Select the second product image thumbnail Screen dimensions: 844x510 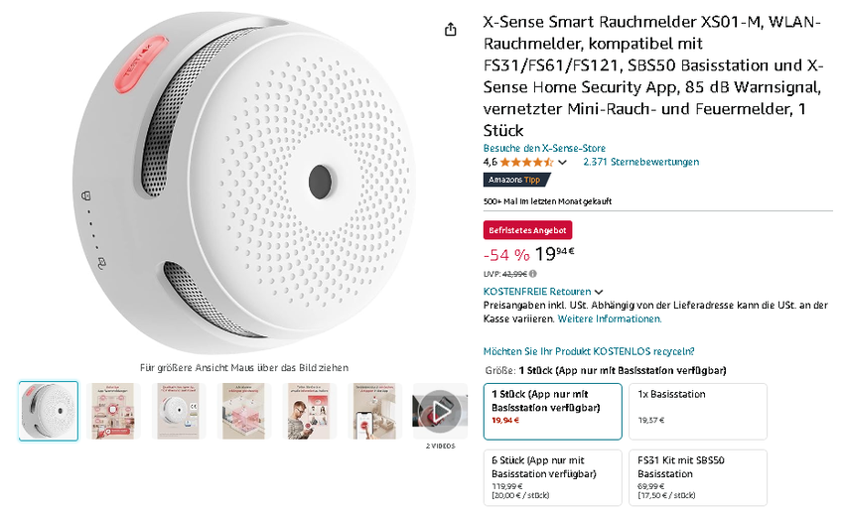click(x=113, y=411)
